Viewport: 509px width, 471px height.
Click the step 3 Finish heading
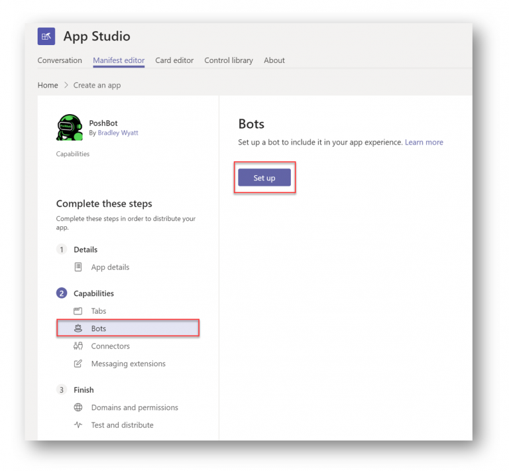click(84, 390)
